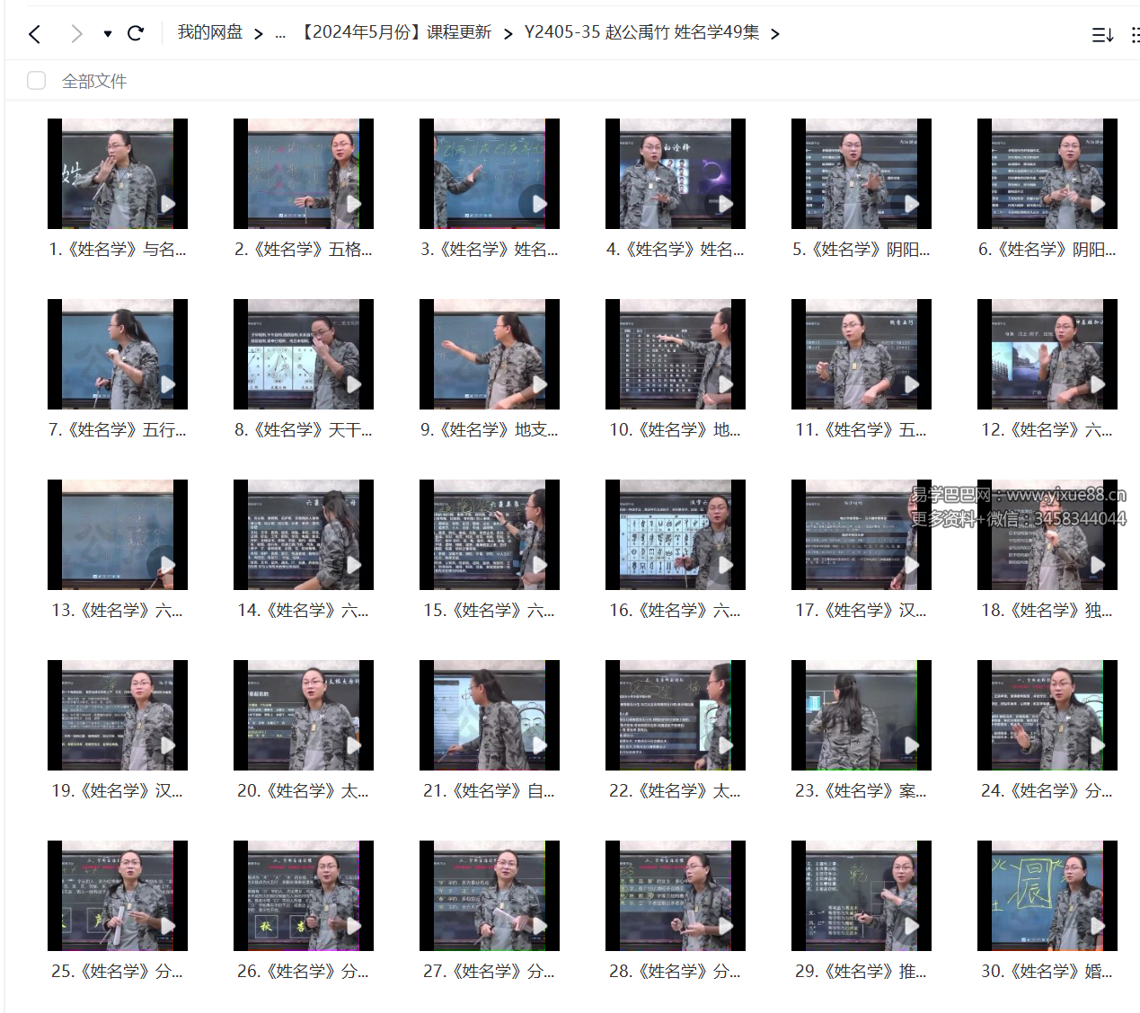Open 【2024年5月份】课程更新 breadcrumb folder
The height and width of the screenshot is (1013, 1140).
395,32
